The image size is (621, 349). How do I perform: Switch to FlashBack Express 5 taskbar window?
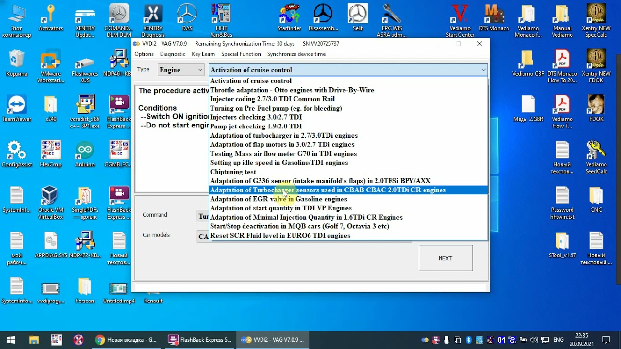pyautogui.click(x=199, y=340)
